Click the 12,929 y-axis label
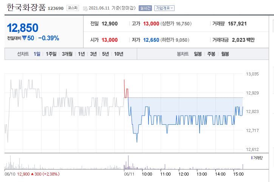Image resolution: width=274 pixels, height=182 pixels. (252, 93)
